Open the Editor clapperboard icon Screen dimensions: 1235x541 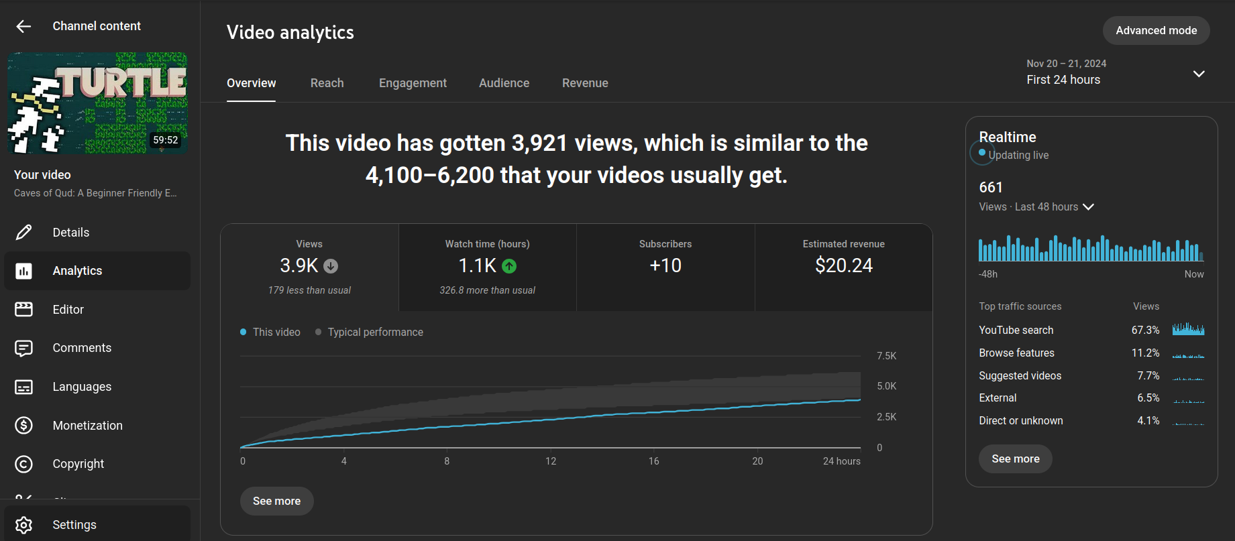point(23,310)
